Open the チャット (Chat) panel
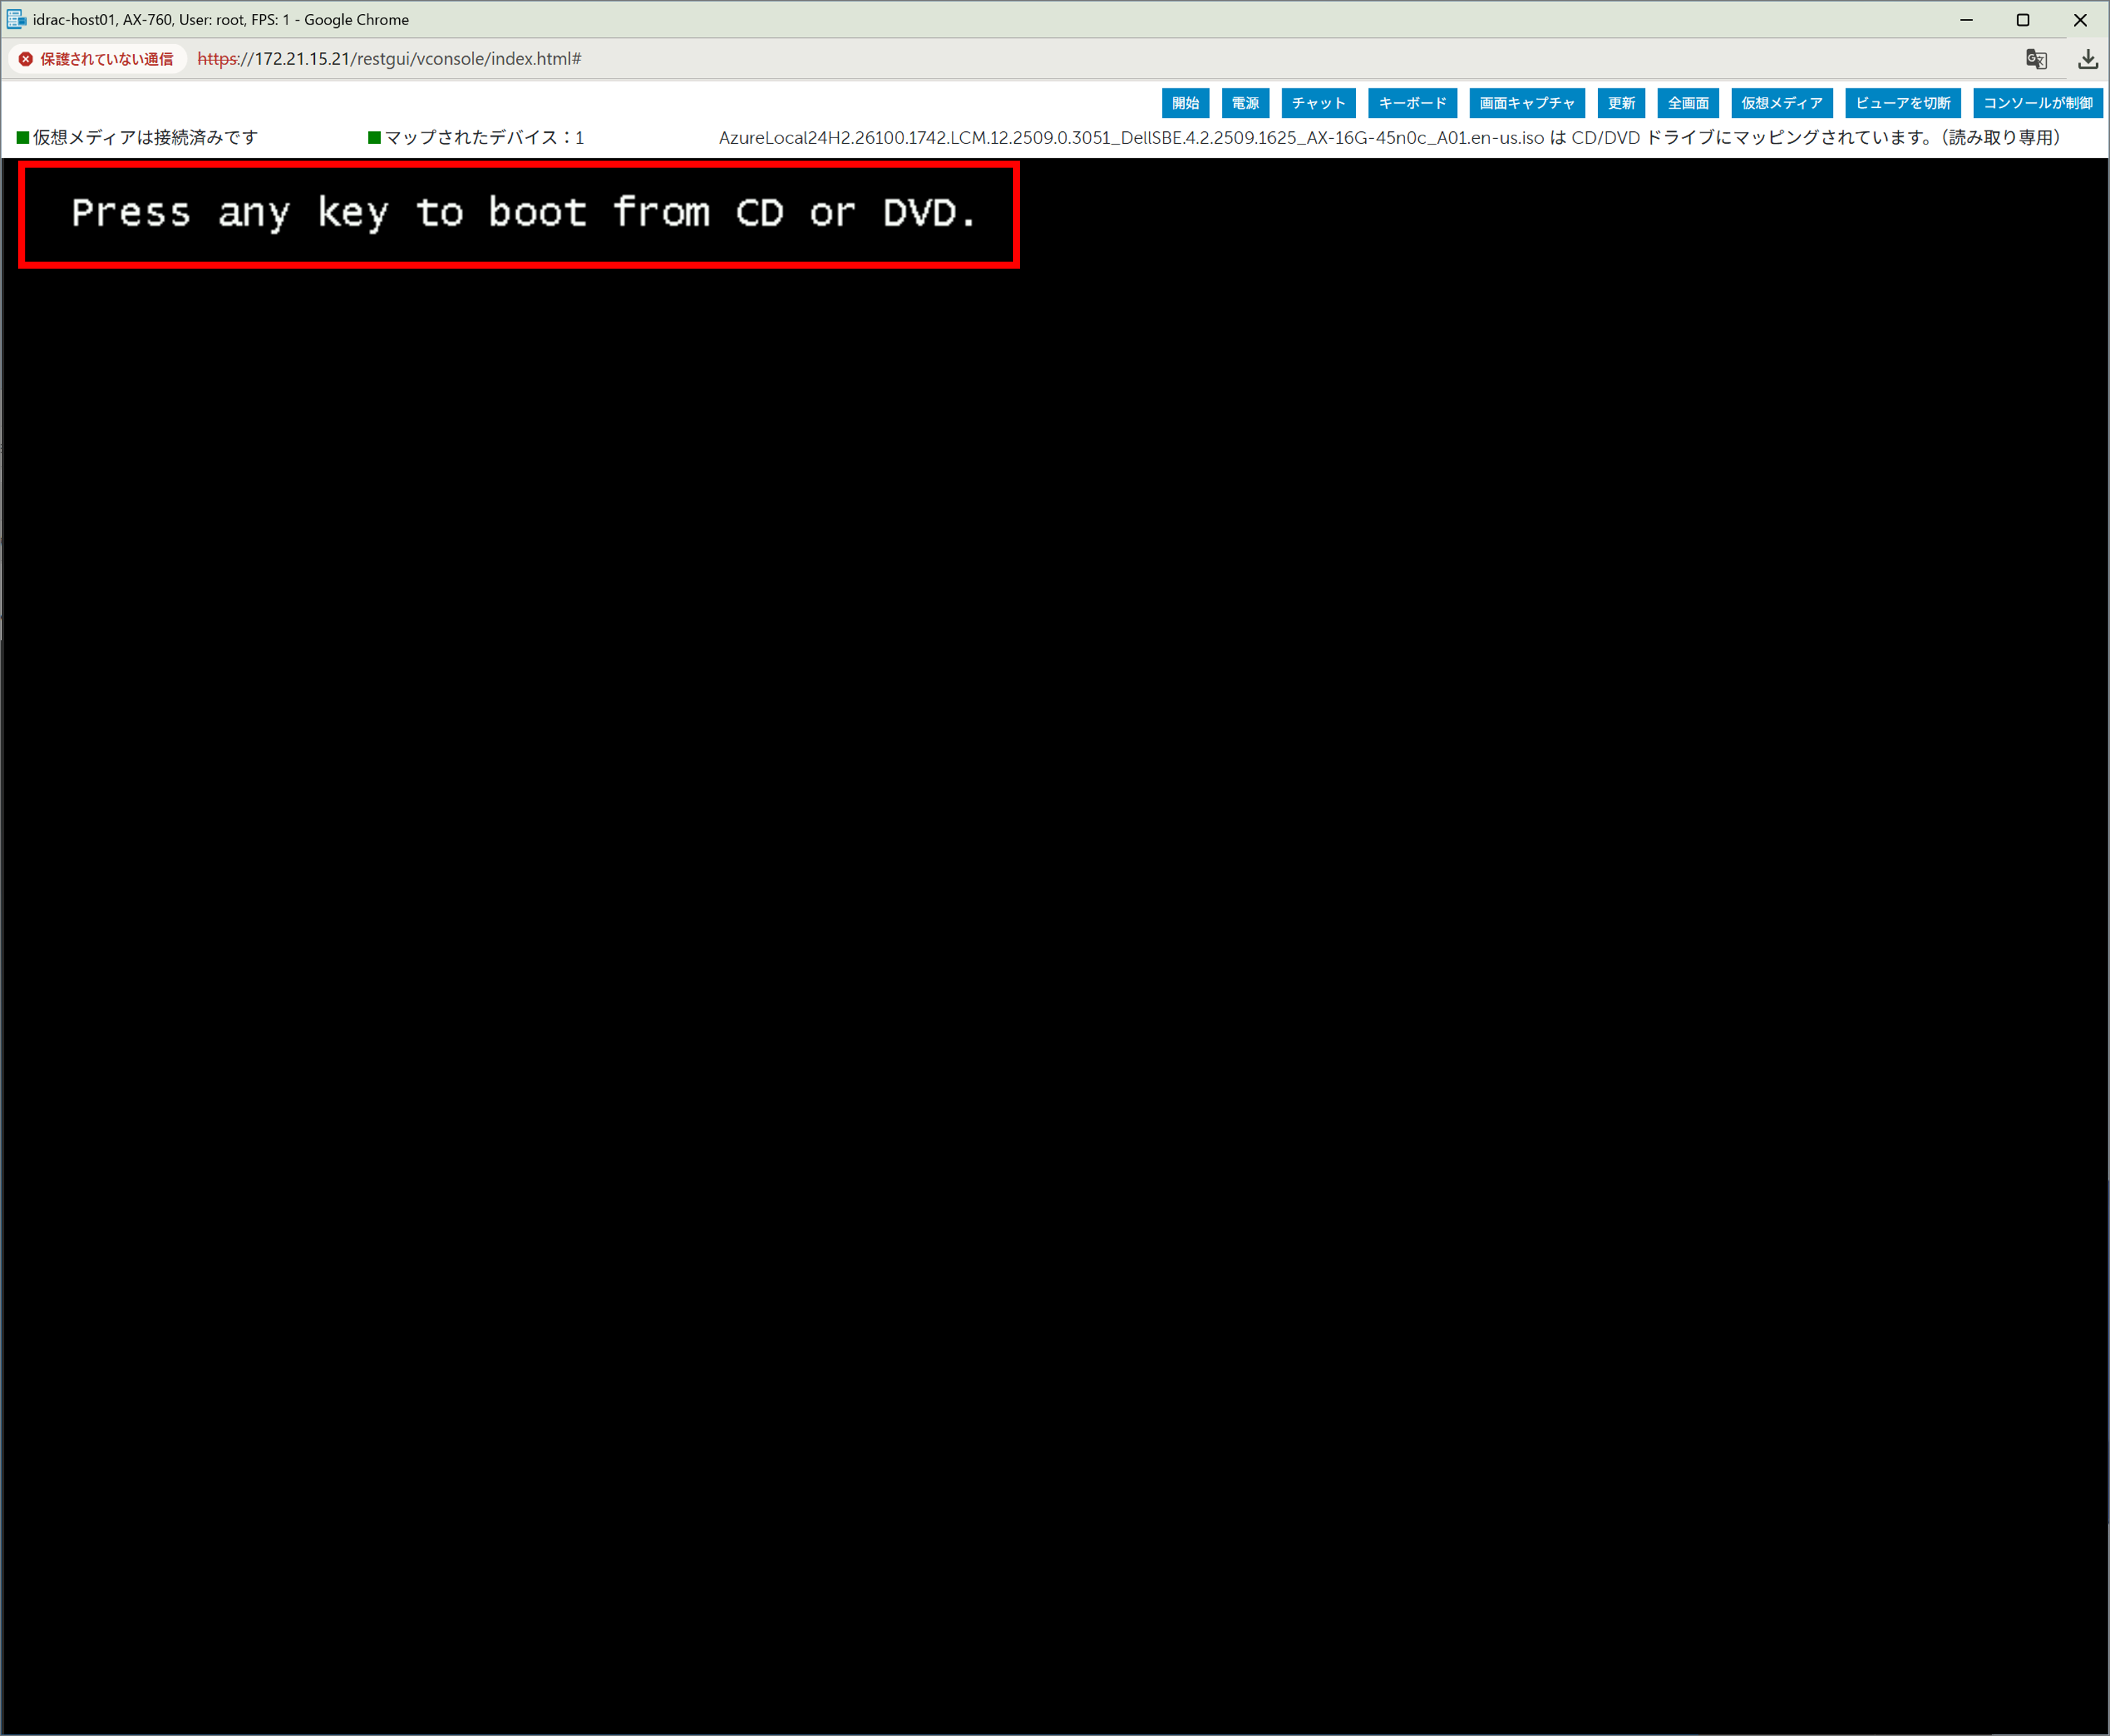This screenshot has width=2110, height=1736. [1318, 103]
